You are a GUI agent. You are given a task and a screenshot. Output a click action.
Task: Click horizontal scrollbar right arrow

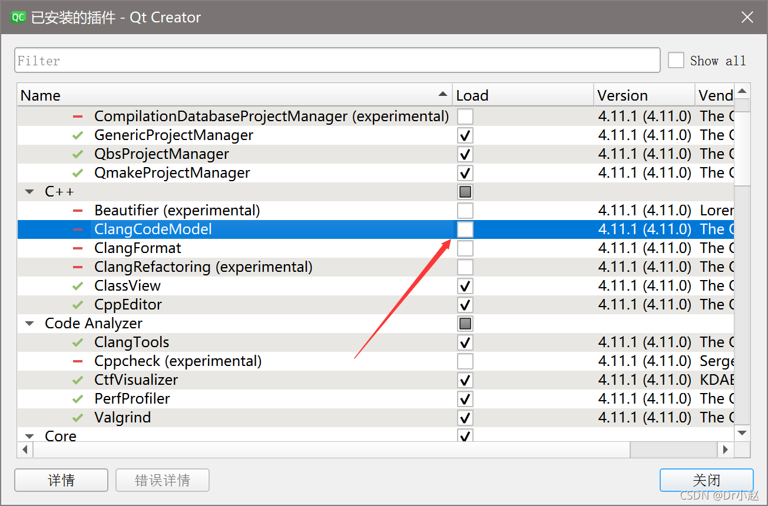(726, 450)
